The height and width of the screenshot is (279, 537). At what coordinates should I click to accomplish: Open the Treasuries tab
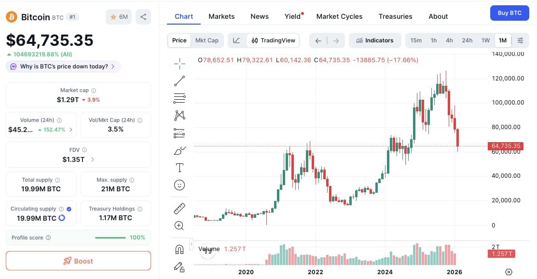[x=395, y=16]
